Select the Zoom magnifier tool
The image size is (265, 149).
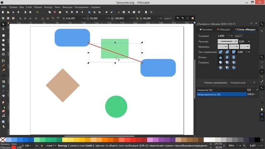tap(3, 122)
